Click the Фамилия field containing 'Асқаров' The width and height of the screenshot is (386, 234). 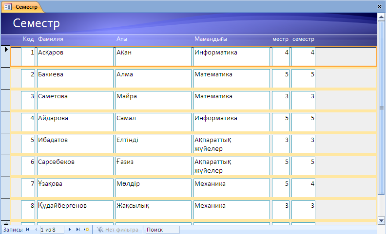coord(76,56)
